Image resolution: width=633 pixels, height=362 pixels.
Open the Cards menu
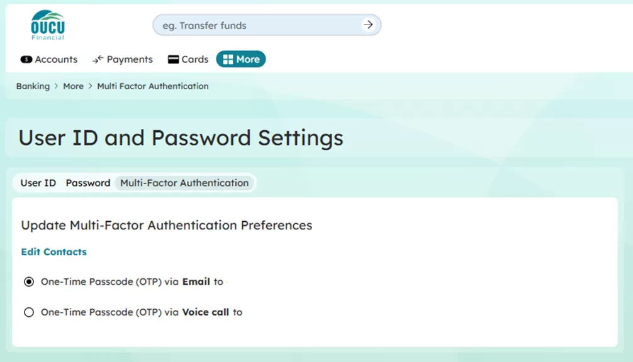coord(195,60)
